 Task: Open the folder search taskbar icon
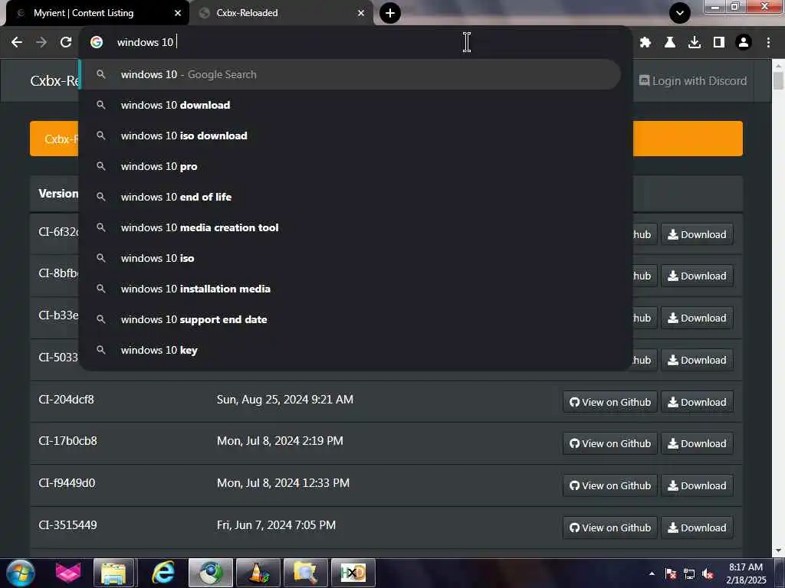tap(306, 573)
